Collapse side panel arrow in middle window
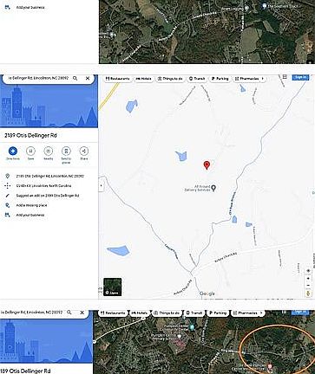This screenshot has height=374, width=315. click(101, 185)
